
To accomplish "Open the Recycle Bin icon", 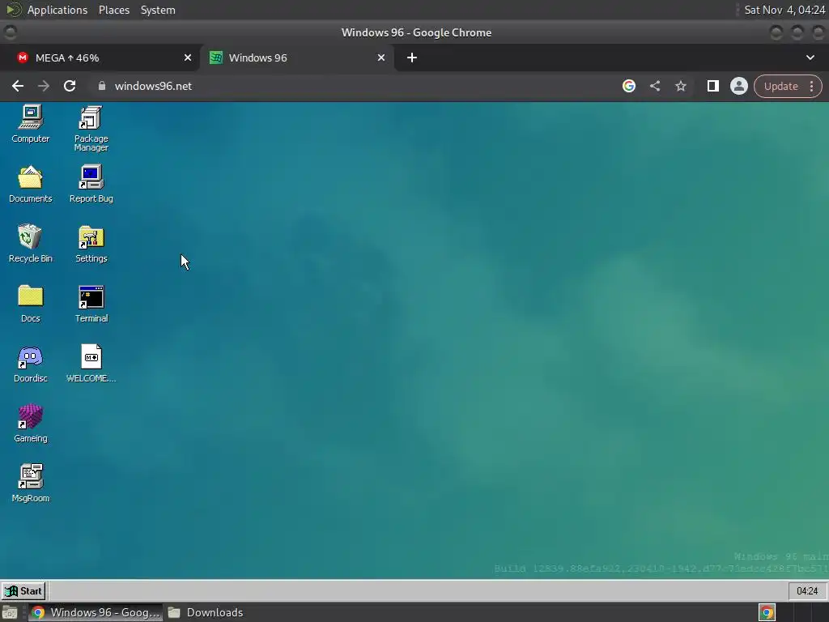I will 31,244.
